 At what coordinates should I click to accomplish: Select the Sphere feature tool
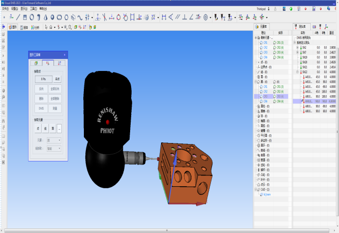[52, 17]
